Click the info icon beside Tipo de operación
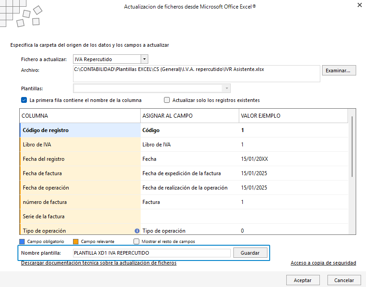 click(x=137, y=231)
